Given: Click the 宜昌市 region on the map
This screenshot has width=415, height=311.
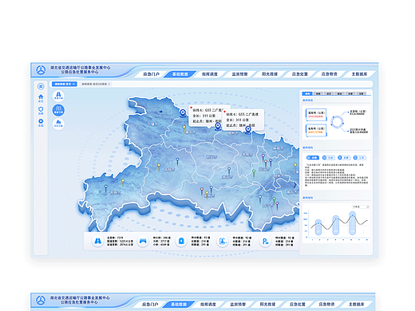Looking at the screenshot, I should [169, 169].
